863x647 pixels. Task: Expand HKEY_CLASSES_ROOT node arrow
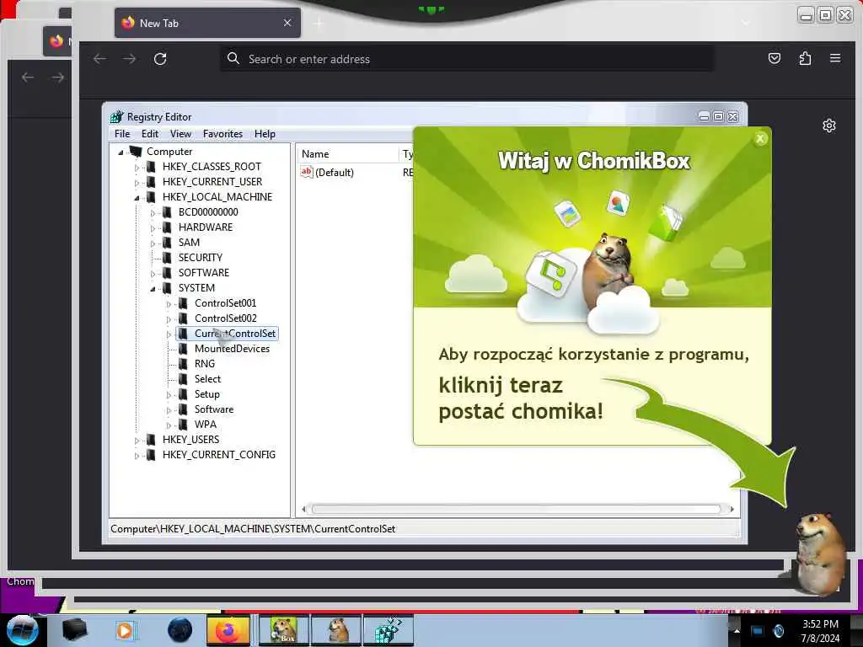point(137,168)
